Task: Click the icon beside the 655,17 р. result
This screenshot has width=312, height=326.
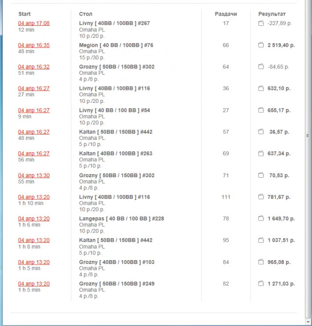Action: pyautogui.click(x=261, y=110)
